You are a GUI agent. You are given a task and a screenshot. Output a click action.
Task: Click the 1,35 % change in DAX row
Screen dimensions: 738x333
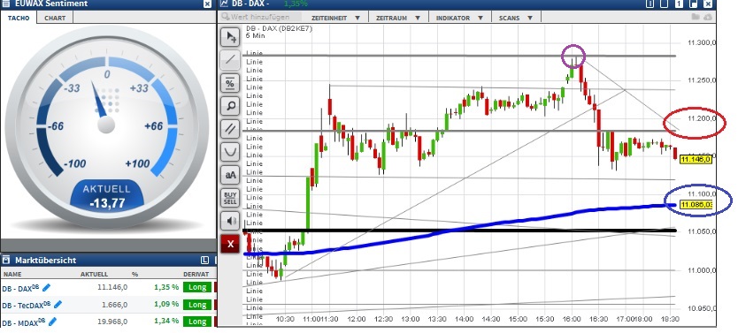pos(166,287)
